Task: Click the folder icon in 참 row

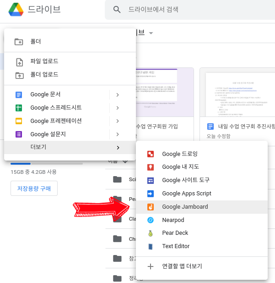Action: click(x=117, y=258)
